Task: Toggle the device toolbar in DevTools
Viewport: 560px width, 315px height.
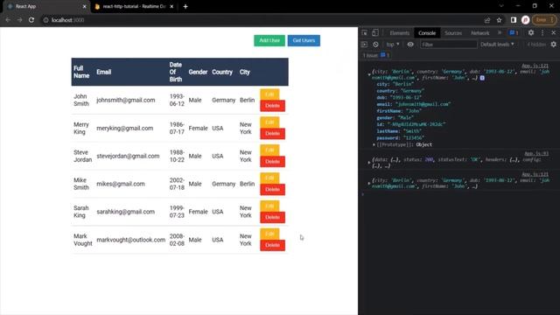Action: [x=375, y=33]
